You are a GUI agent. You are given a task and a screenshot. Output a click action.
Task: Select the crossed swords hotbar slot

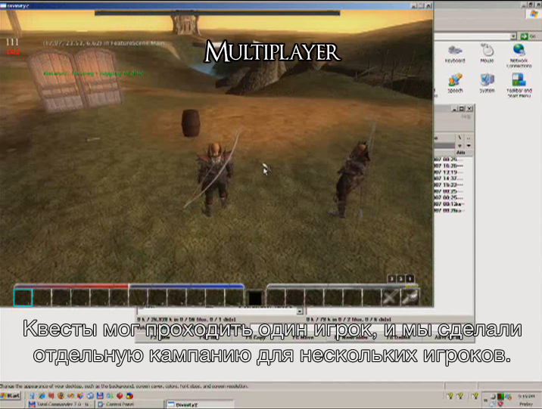(390, 298)
